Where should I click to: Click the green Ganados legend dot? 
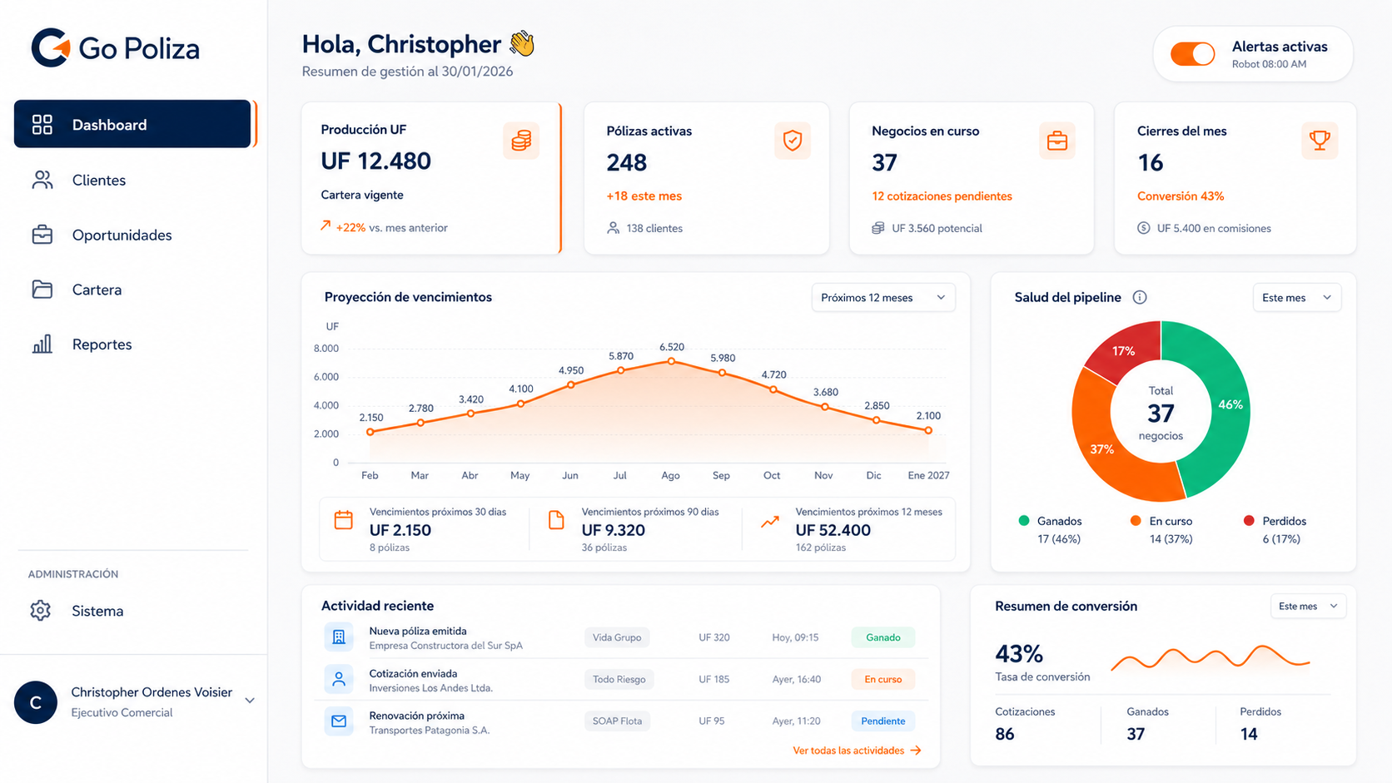tap(1024, 521)
